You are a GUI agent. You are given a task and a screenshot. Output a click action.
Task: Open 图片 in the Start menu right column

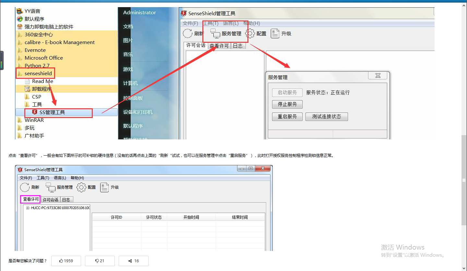[128, 40]
